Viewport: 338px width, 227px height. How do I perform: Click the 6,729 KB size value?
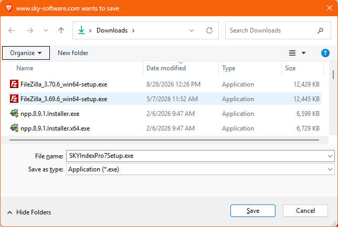click(308, 128)
